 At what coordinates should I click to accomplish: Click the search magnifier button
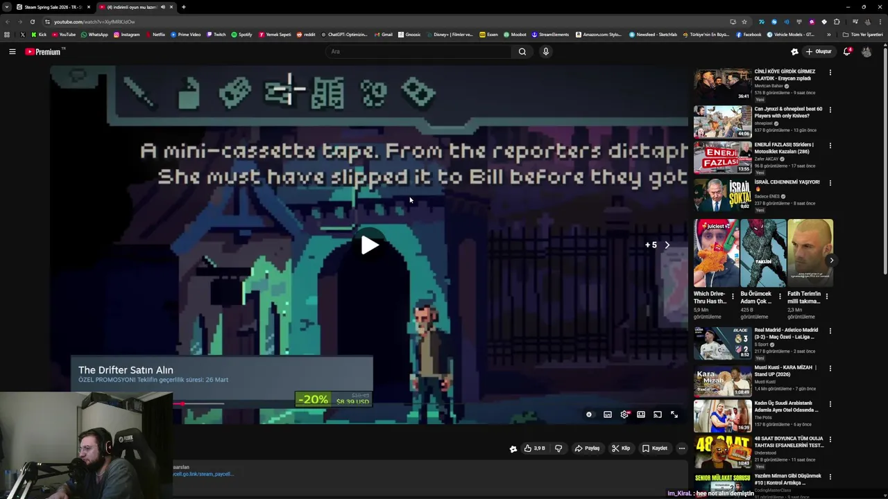pyautogui.click(x=522, y=51)
